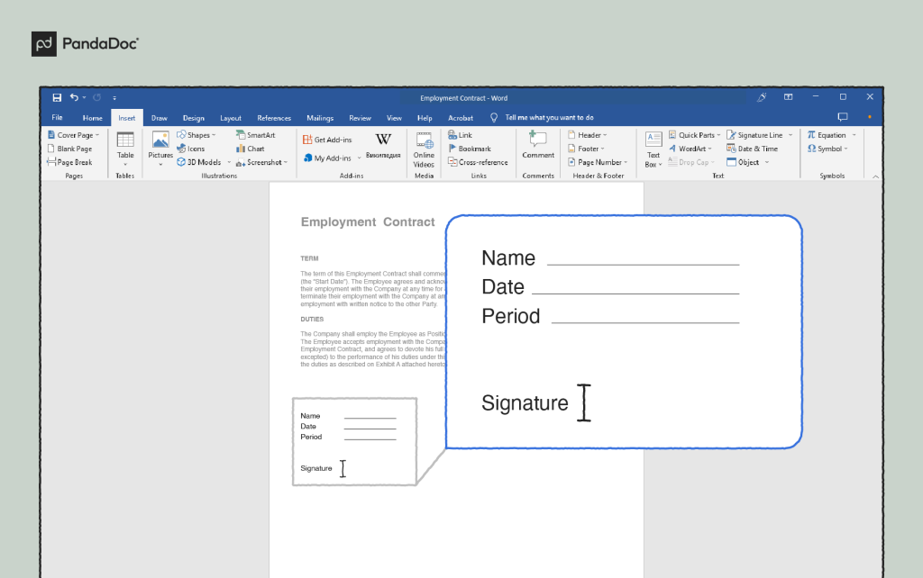This screenshot has height=578, width=923.
Task: Click Tell me what you want to do
Action: coord(549,118)
